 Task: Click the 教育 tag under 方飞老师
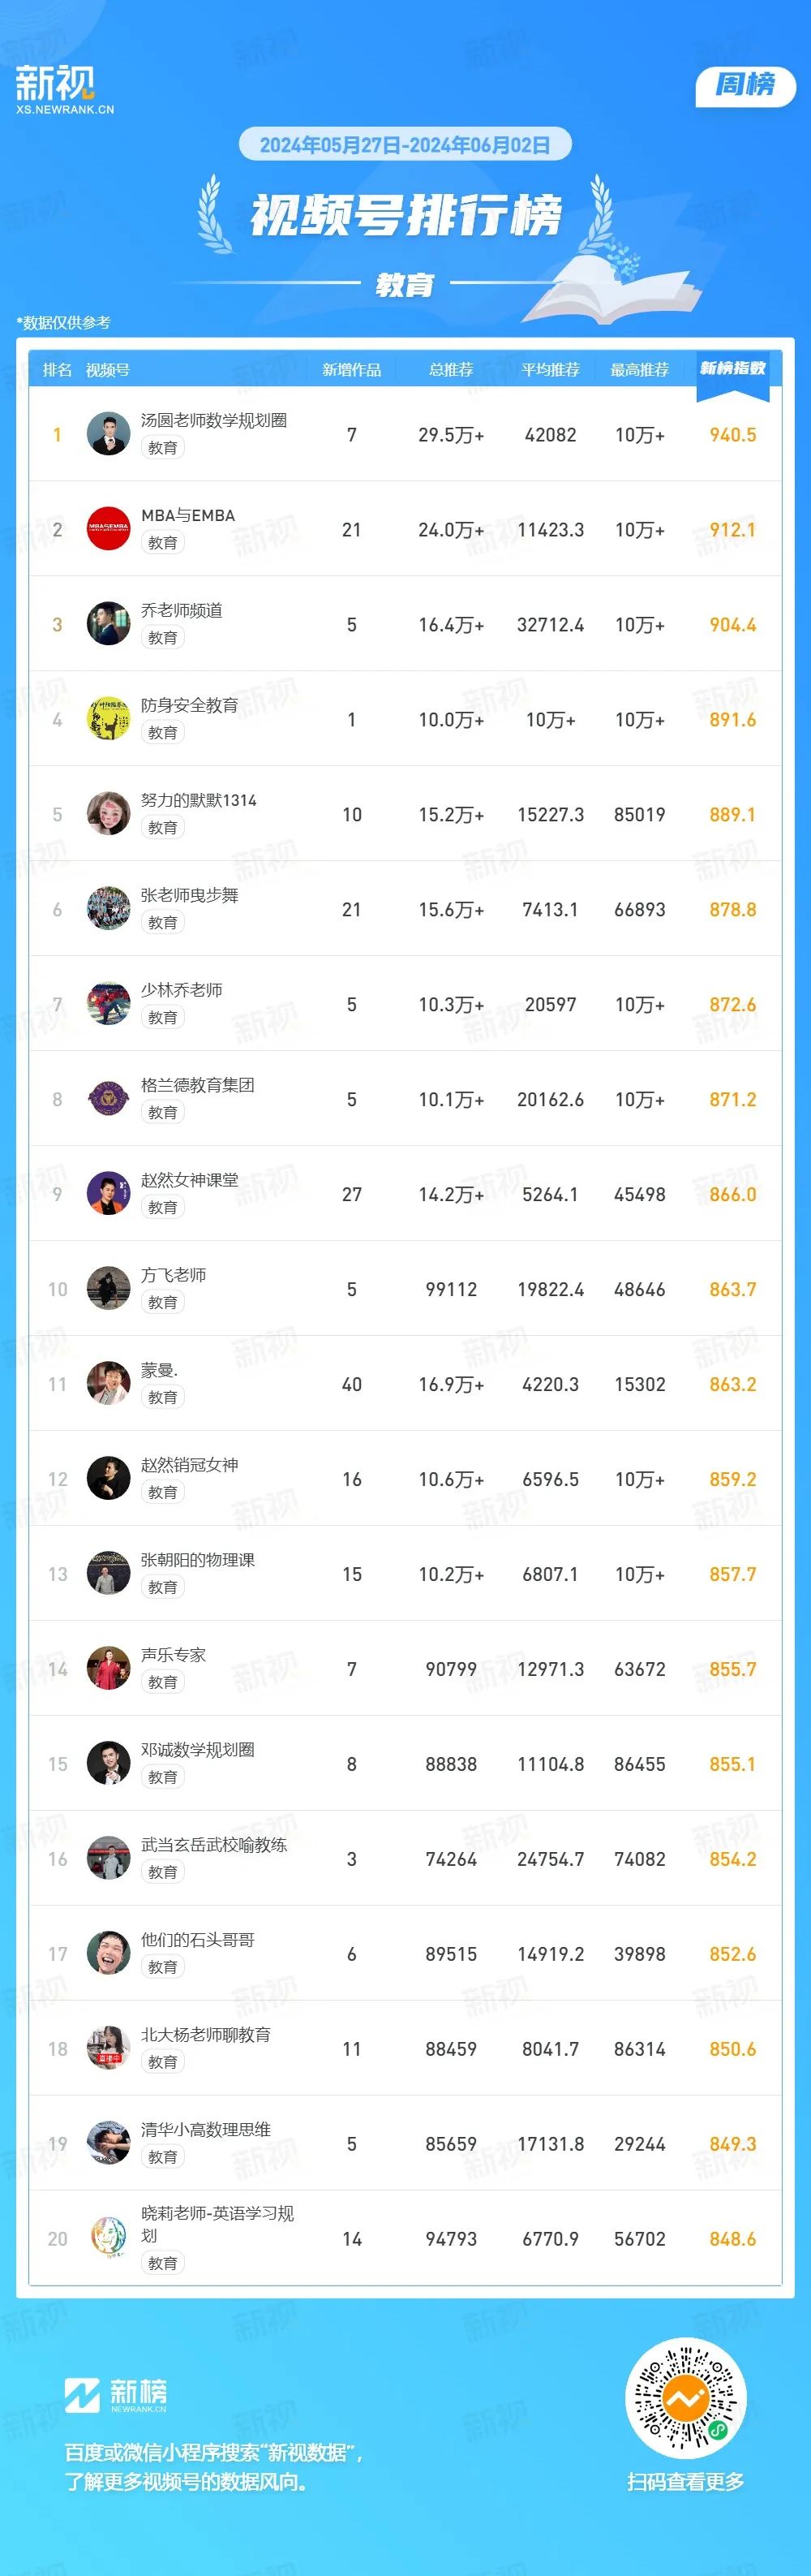pyautogui.click(x=163, y=1303)
